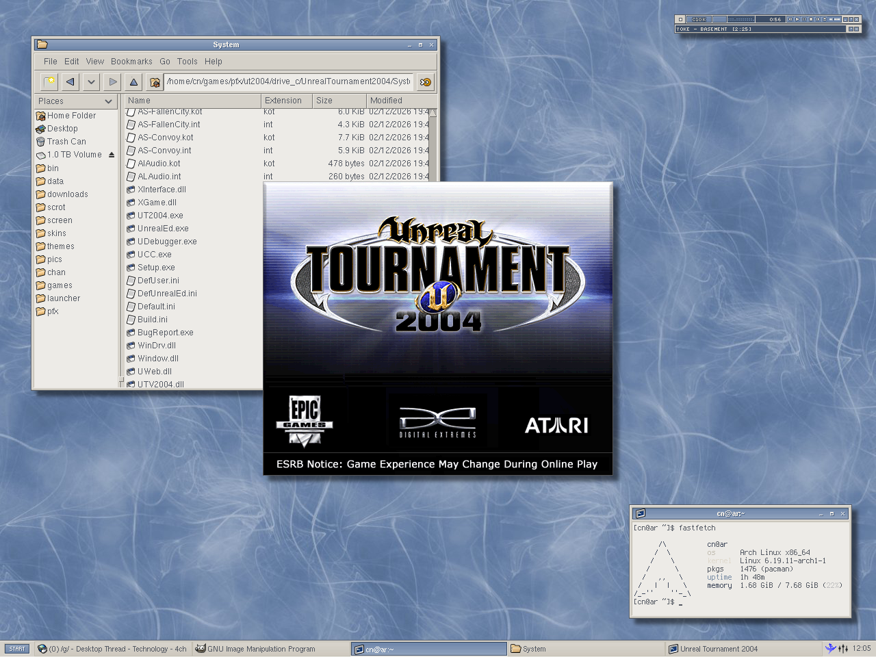876x657 pixels.
Task: Switch to GNU Image Manipulation Program task
Action: tap(271, 649)
